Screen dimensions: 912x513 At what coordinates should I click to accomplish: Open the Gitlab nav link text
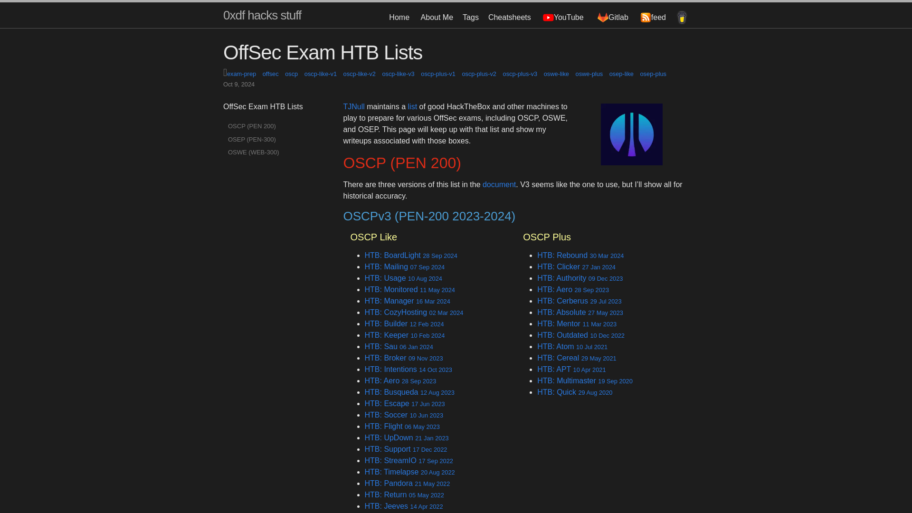(618, 18)
